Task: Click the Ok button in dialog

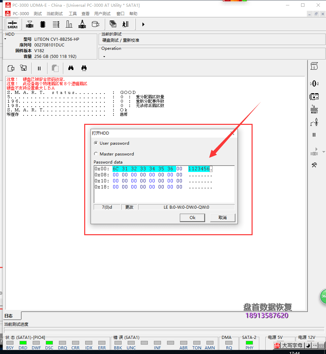Action: (193, 218)
